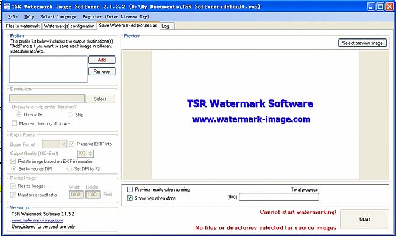The width and height of the screenshot is (396, 236).
Task: Click the Add profile button
Action: click(102, 60)
